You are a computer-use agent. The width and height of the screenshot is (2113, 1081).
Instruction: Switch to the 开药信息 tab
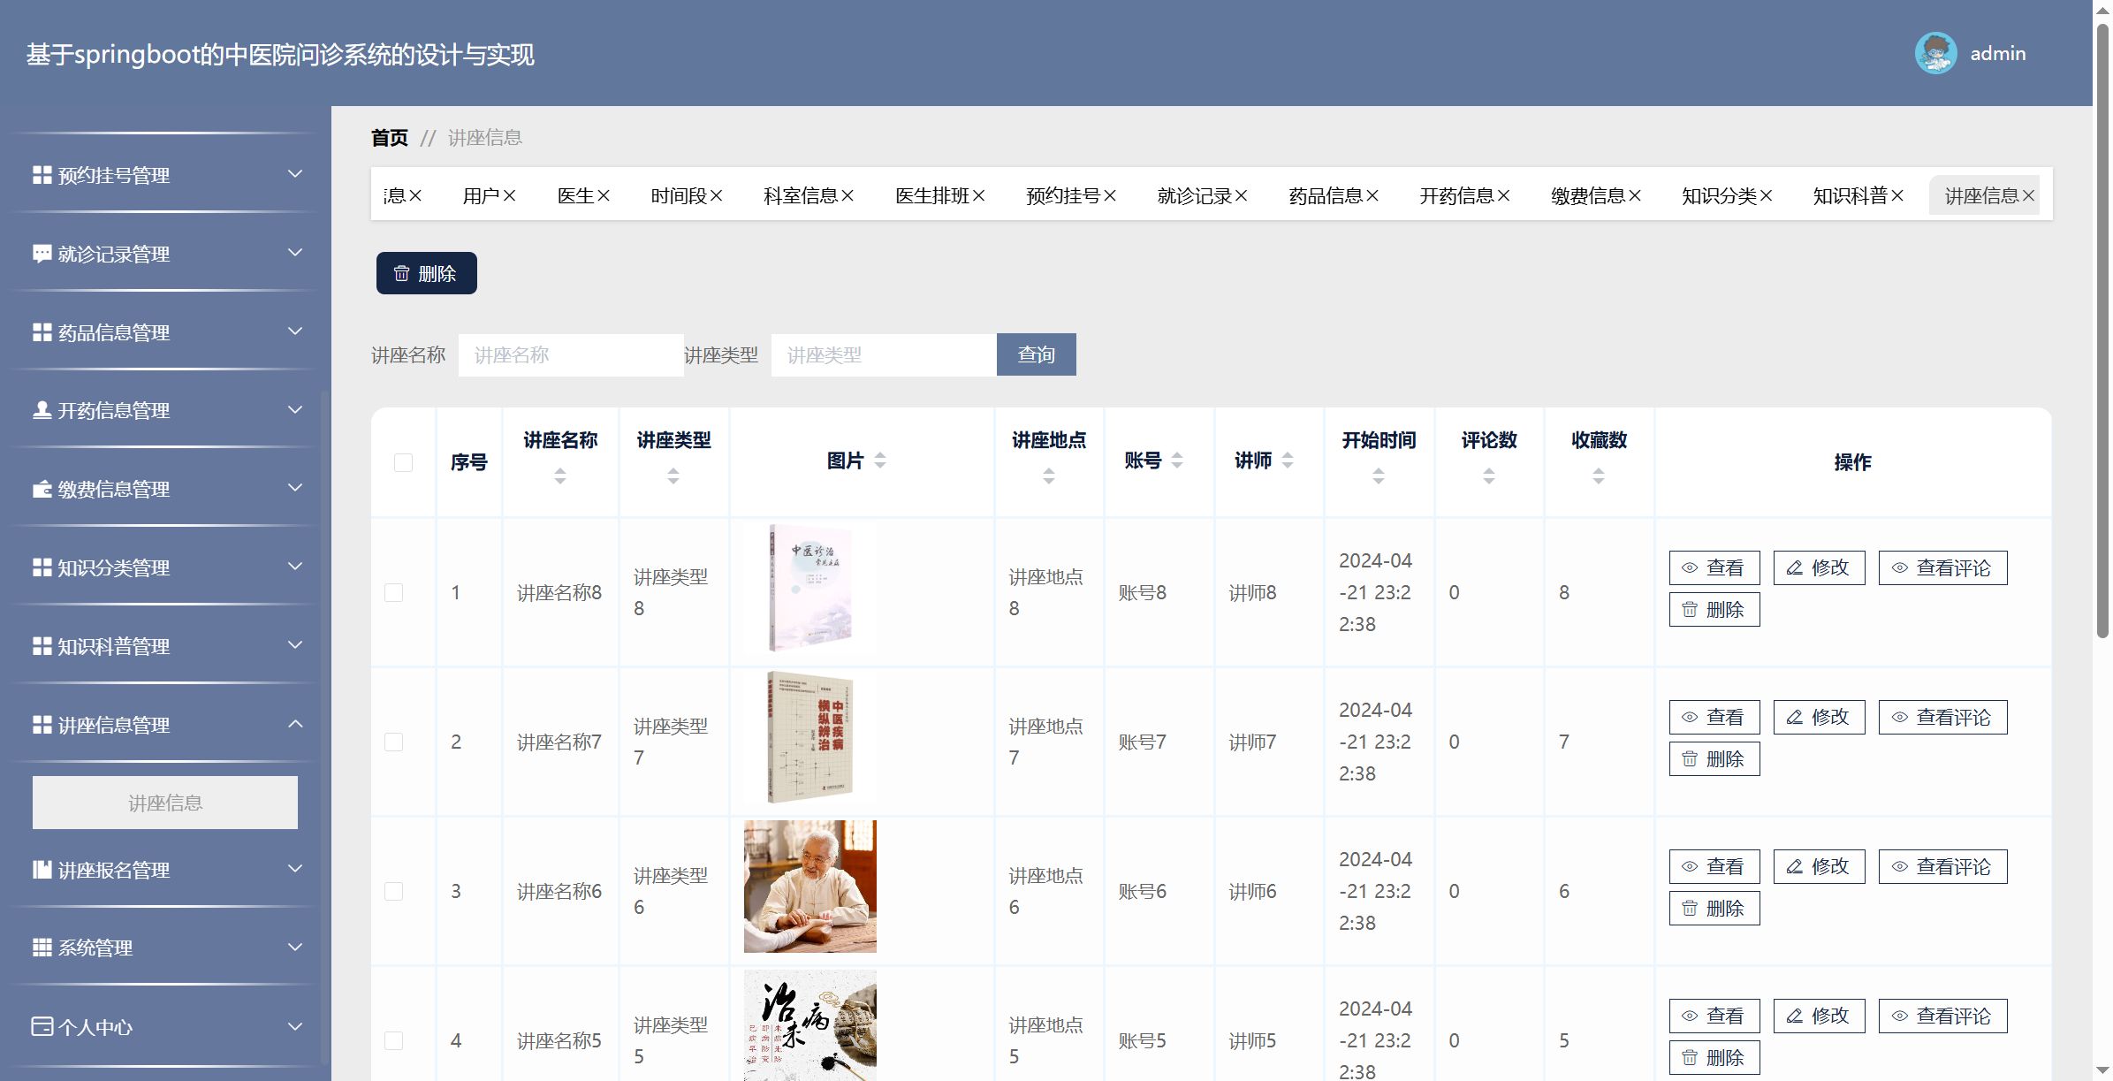[1456, 195]
